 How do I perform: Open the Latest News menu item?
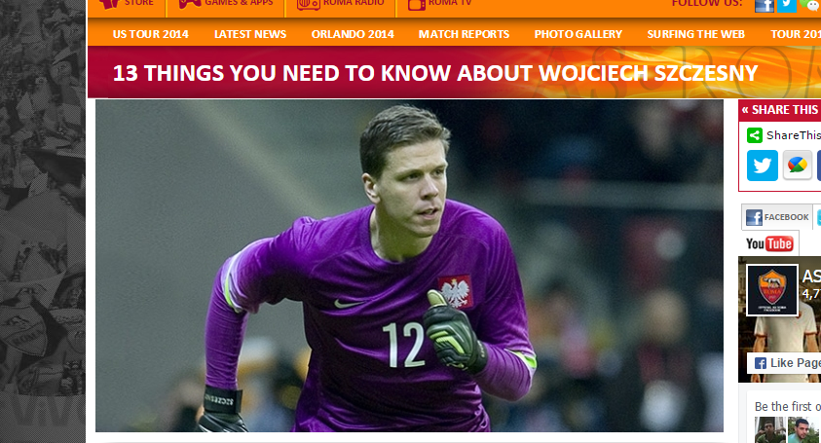tap(250, 34)
